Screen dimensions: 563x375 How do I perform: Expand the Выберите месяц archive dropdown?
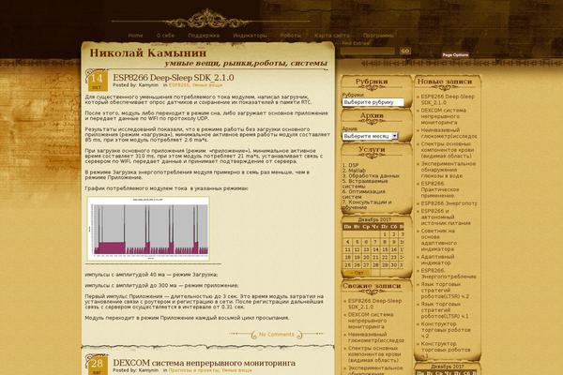[x=370, y=136]
